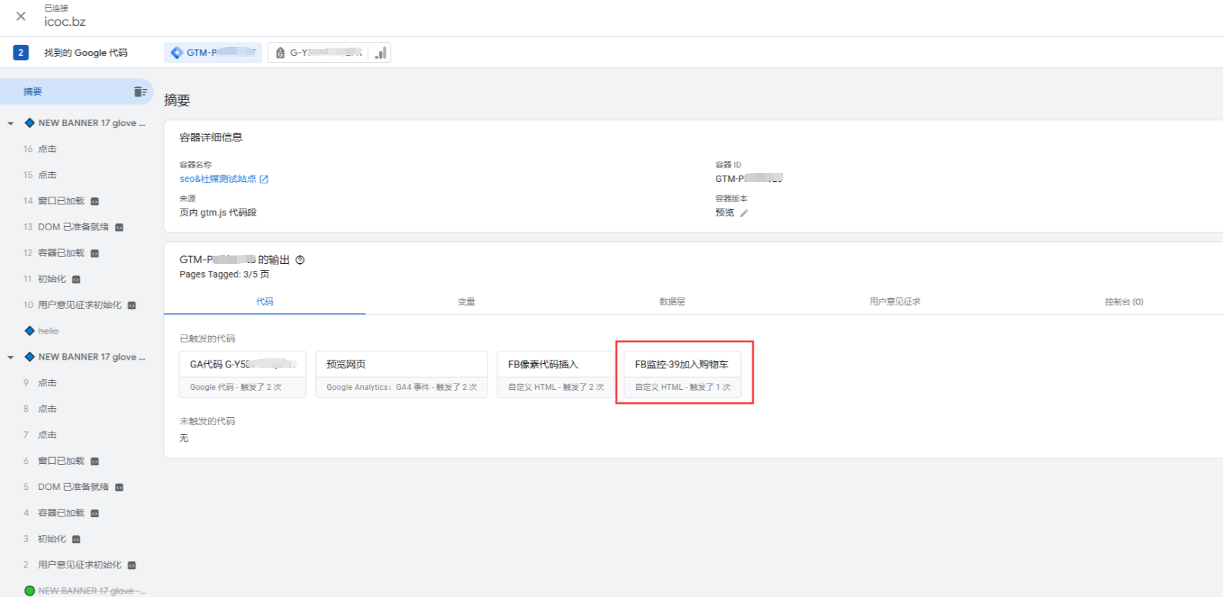The width and height of the screenshot is (1223, 597).
Task: Switch to the 变量 tab
Action: point(467,302)
